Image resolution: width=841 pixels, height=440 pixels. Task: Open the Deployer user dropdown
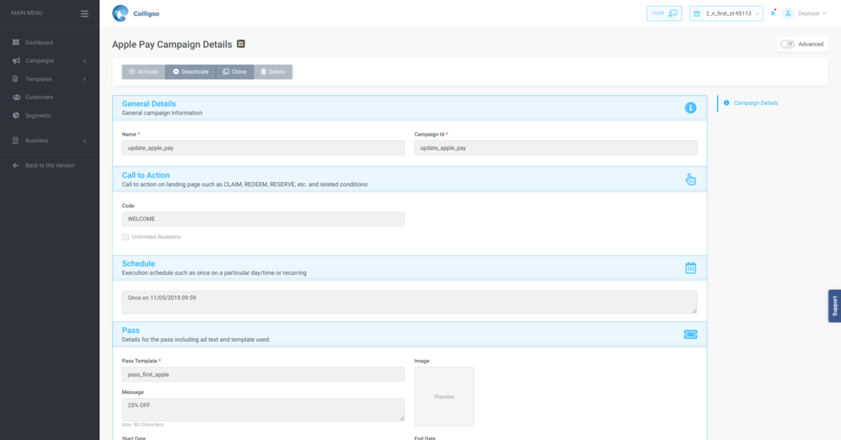point(812,13)
